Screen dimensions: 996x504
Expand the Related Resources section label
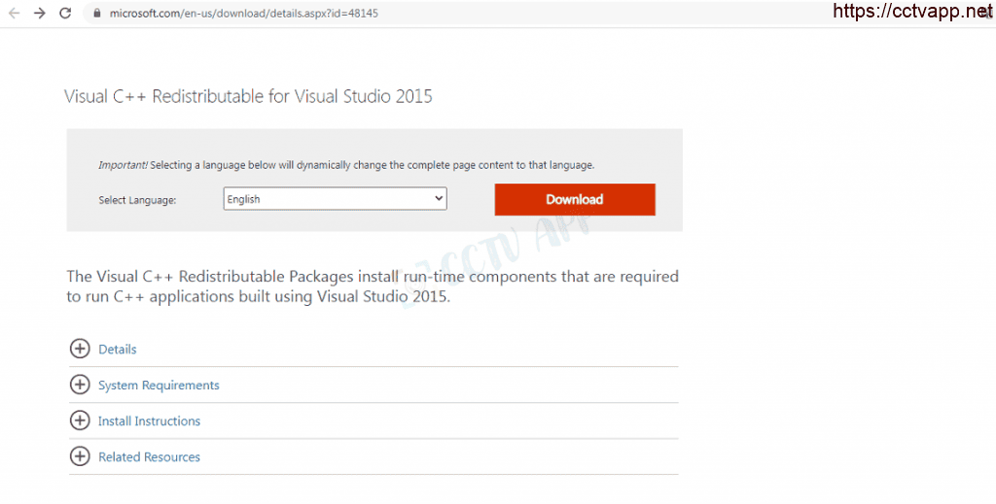coord(149,457)
